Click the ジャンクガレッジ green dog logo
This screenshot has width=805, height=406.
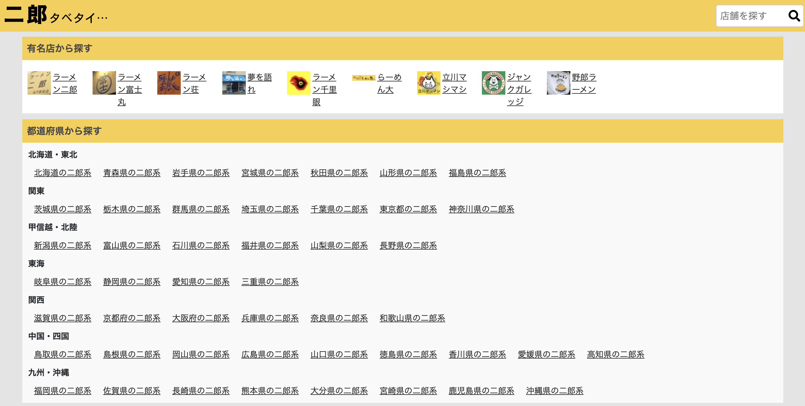[x=493, y=83]
